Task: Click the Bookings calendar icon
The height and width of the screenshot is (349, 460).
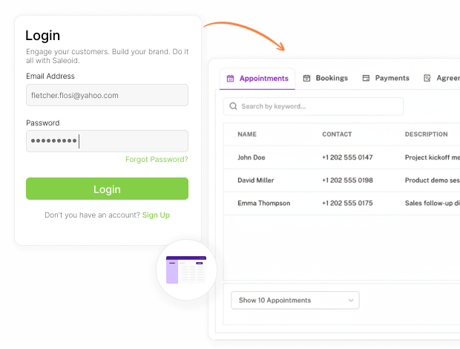Action: 306,78
